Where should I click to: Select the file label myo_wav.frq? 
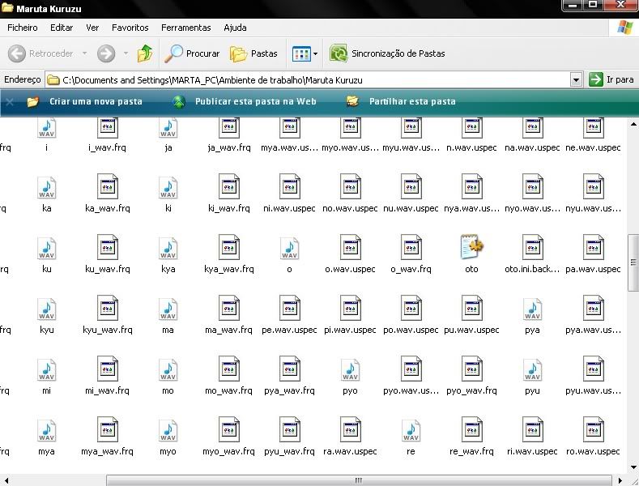click(228, 451)
